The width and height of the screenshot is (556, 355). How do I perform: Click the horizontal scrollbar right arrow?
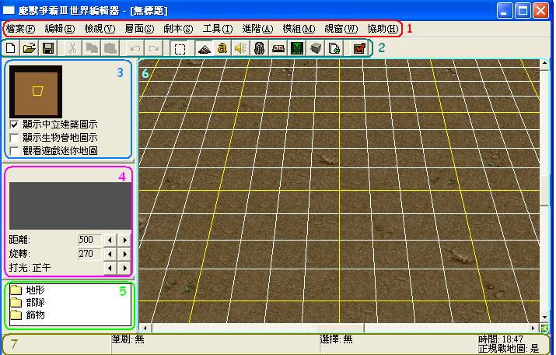click(533, 329)
